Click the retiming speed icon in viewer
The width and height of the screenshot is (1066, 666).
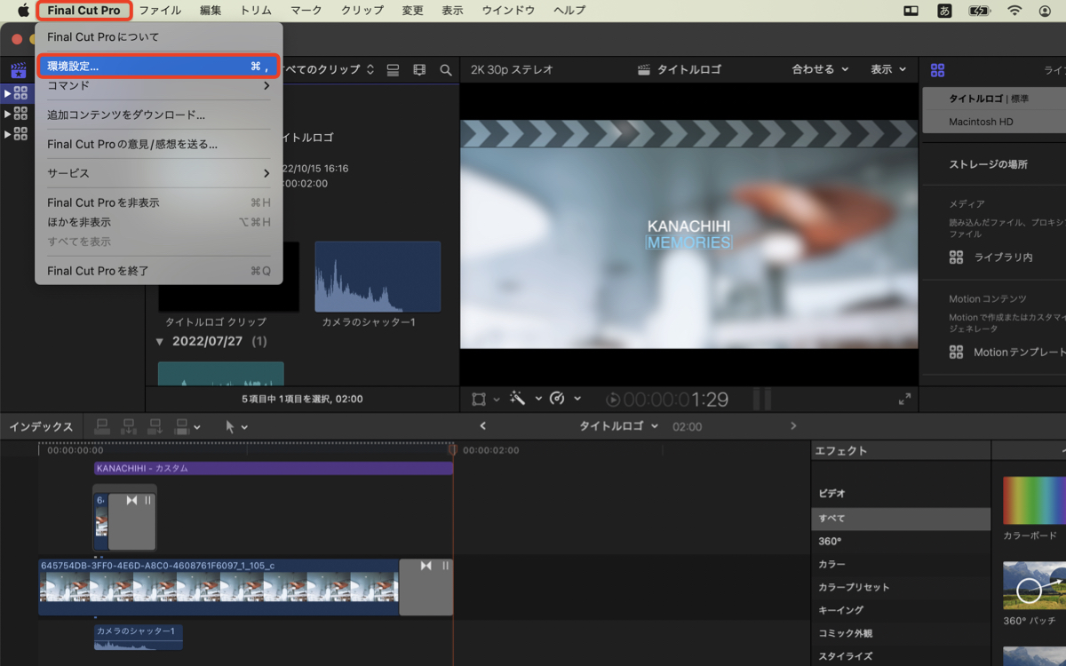(x=559, y=398)
